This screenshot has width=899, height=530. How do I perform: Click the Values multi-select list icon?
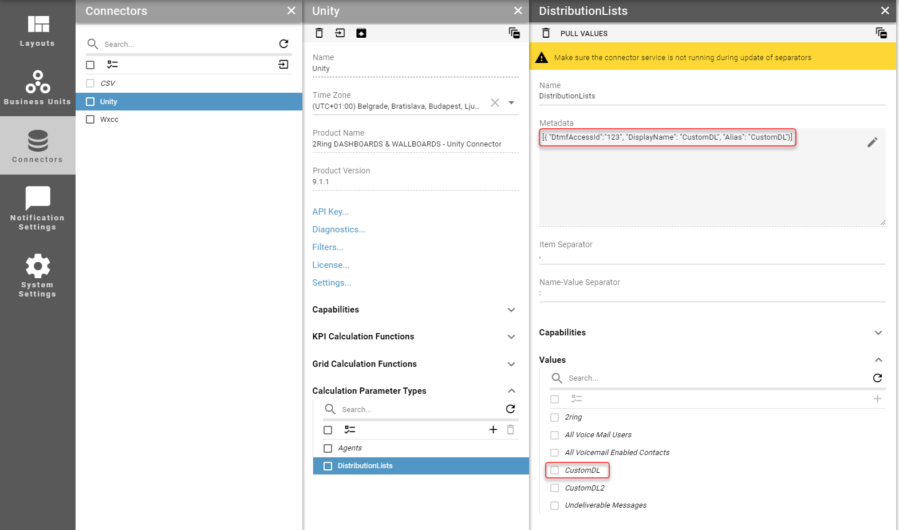577,399
